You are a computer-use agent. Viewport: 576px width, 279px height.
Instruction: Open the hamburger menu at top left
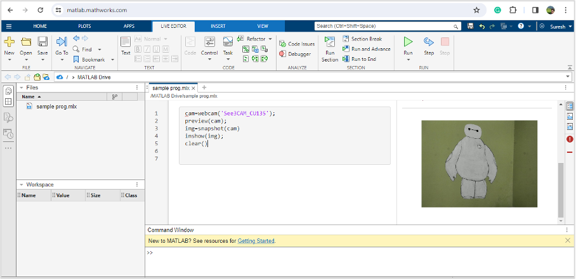[8, 26]
